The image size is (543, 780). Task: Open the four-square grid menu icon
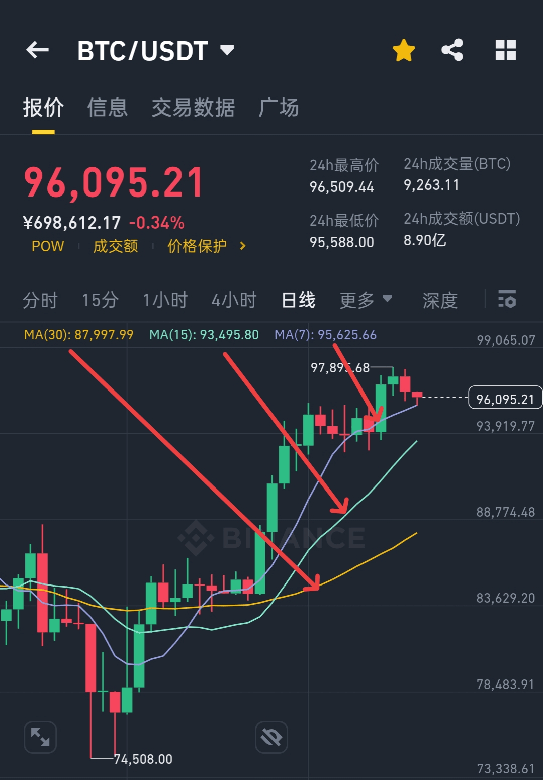click(505, 50)
